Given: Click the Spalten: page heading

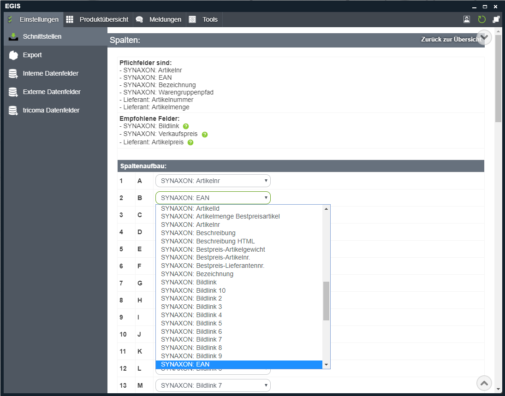Looking at the screenshot, I should coord(125,40).
